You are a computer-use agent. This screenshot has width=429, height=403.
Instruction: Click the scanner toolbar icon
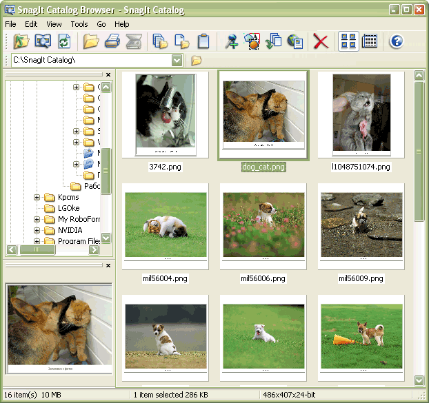coord(134,41)
